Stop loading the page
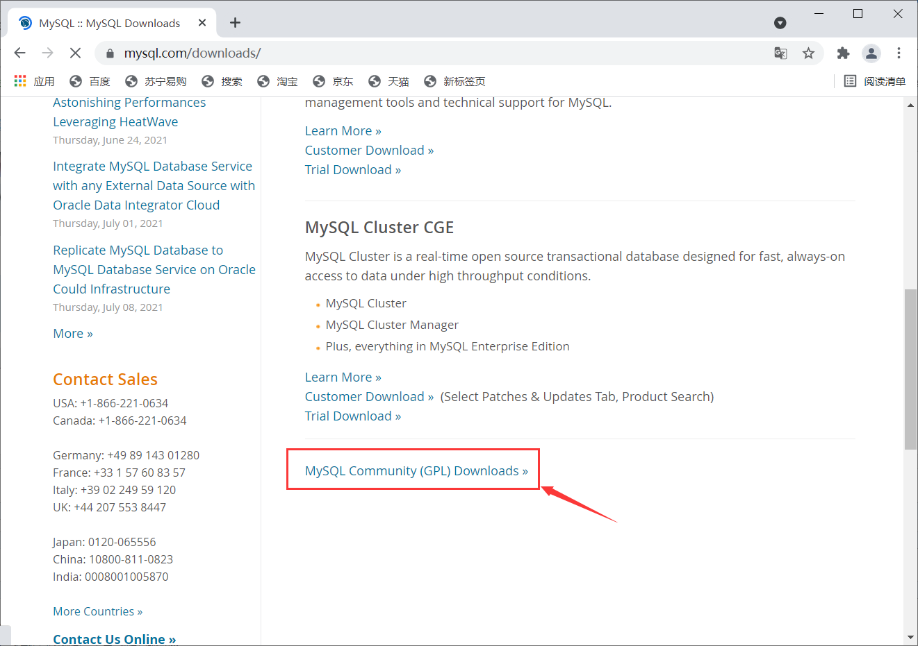Viewport: 918px width, 646px height. 76,53
